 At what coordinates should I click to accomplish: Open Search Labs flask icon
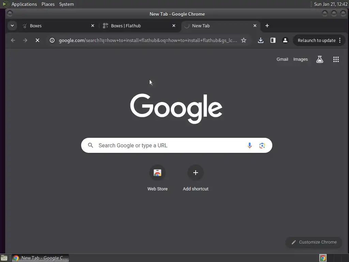click(320, 59)
